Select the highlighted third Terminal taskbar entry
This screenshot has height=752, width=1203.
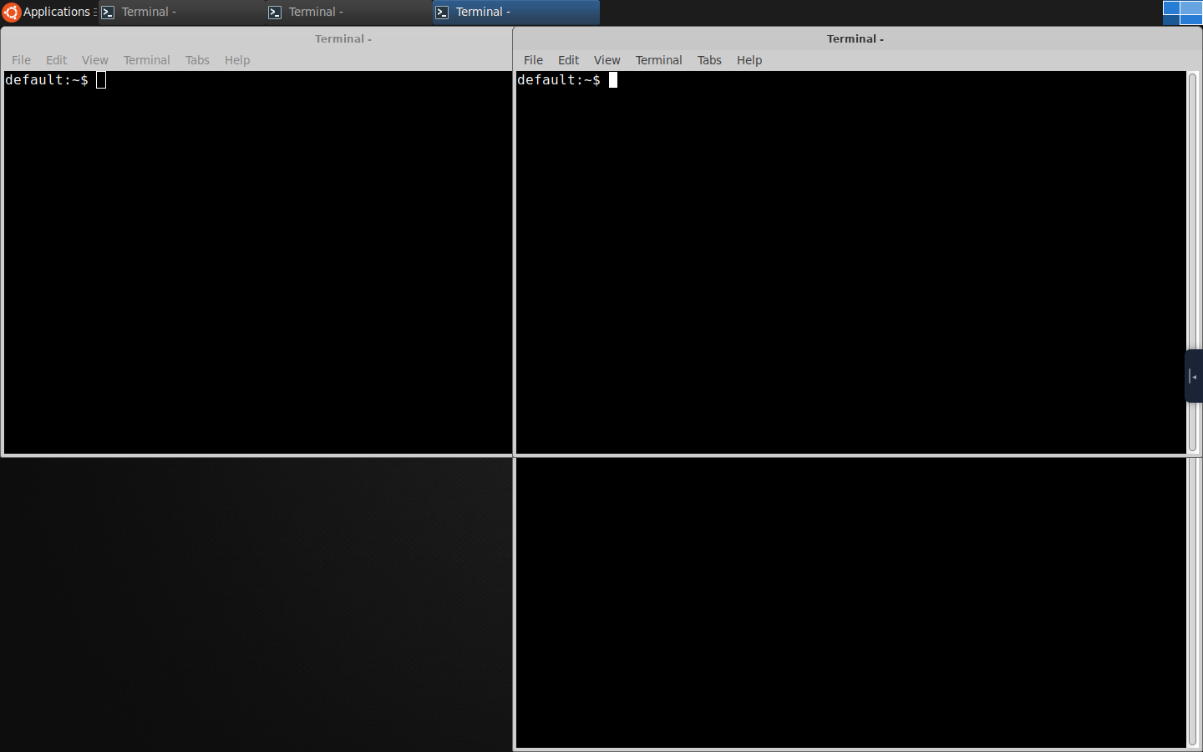click(515, 12)
